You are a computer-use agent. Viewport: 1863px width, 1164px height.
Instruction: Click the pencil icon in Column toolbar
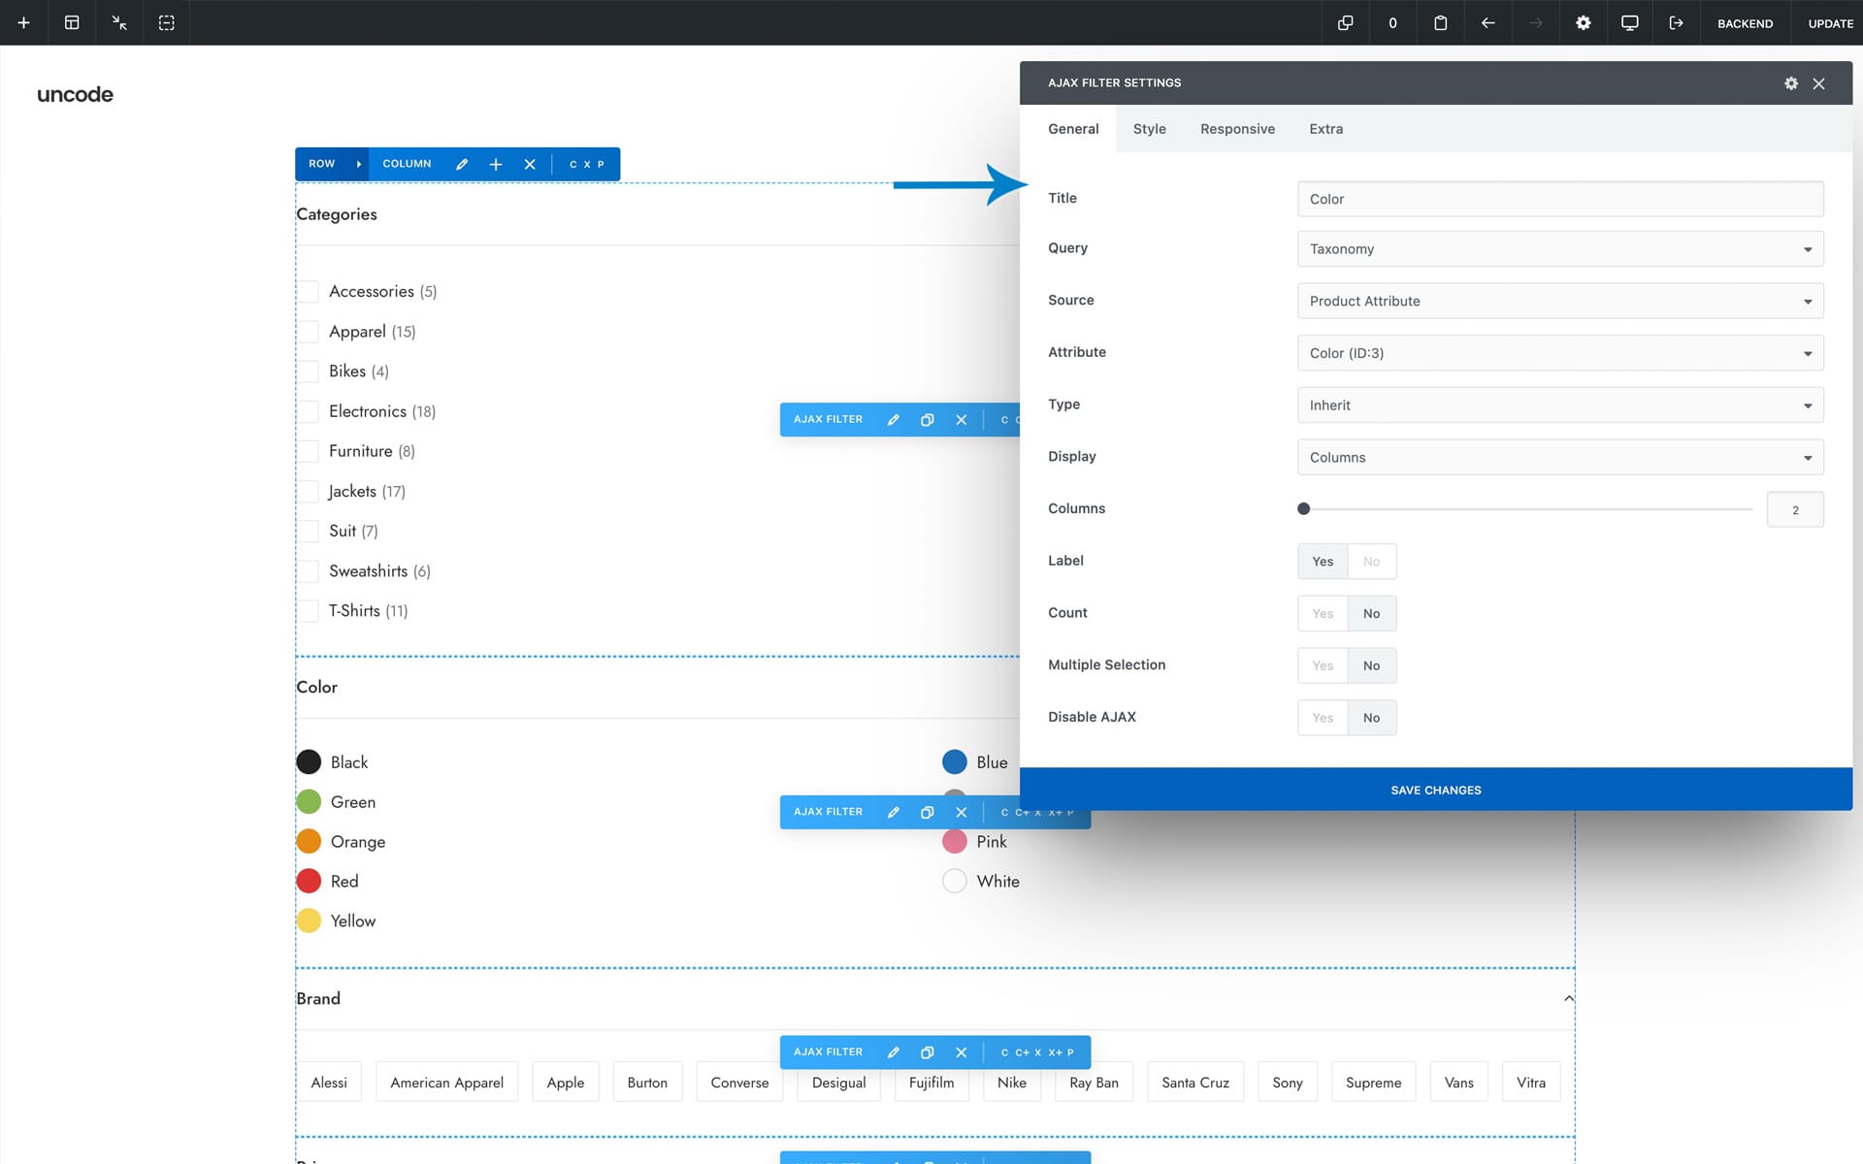click(462, 164)
